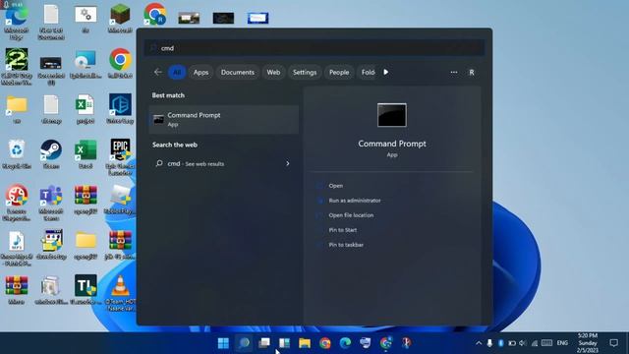Select the Command Prompt best match result
The image size is (629, 354).
click(224, 119)
